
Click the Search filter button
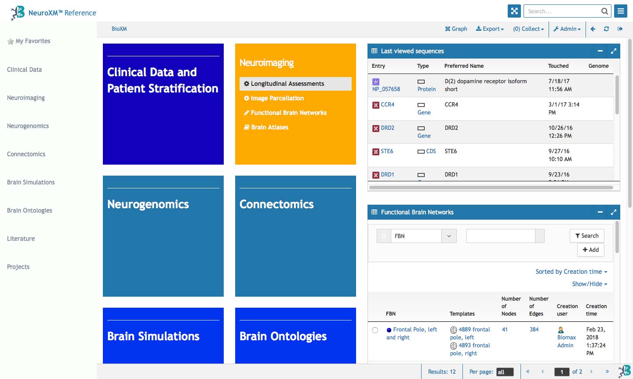586,236
